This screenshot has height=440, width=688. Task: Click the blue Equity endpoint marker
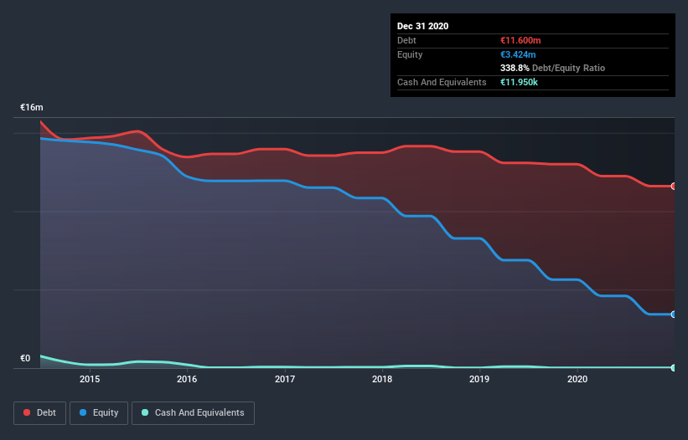pyautogui.click(x=674, y=315)
